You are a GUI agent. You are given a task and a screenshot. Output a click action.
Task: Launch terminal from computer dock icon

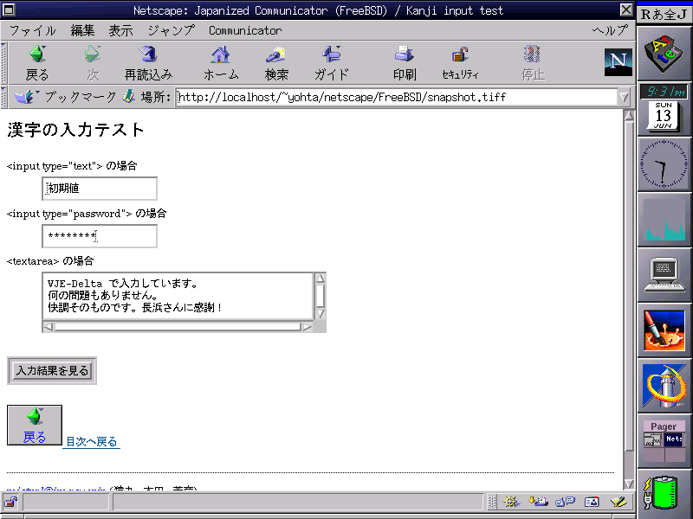(x=664, y=275)
